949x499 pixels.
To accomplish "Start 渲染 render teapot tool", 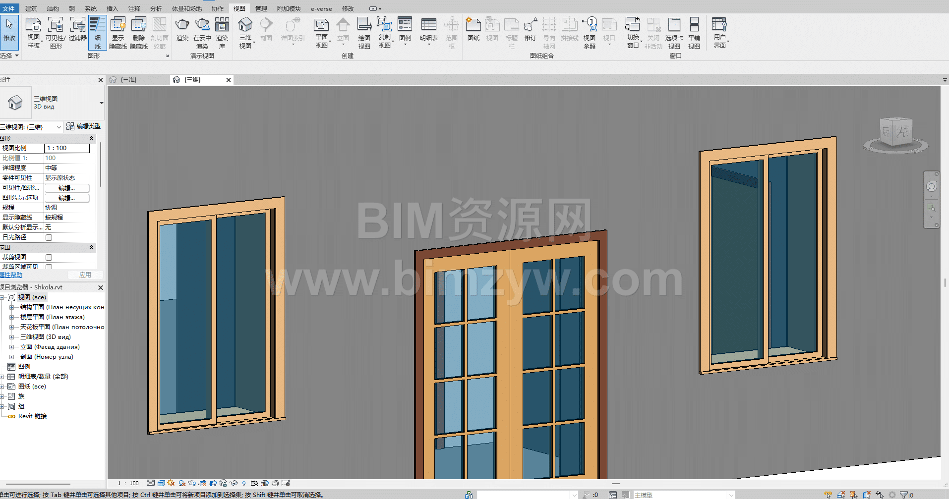I will click(182, 30).
